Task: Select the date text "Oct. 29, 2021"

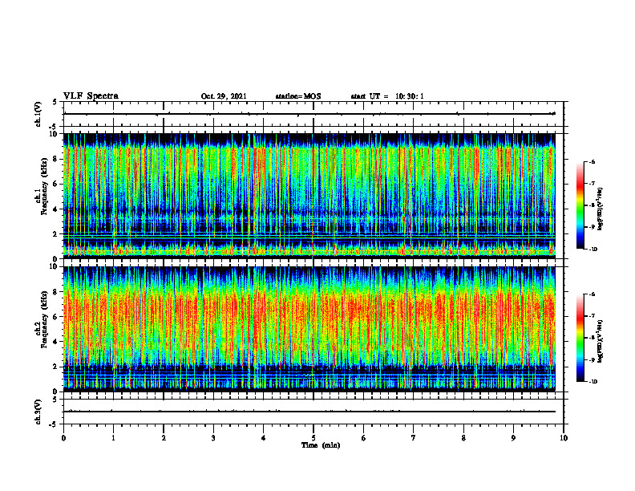Action: (x=224, y=96)
